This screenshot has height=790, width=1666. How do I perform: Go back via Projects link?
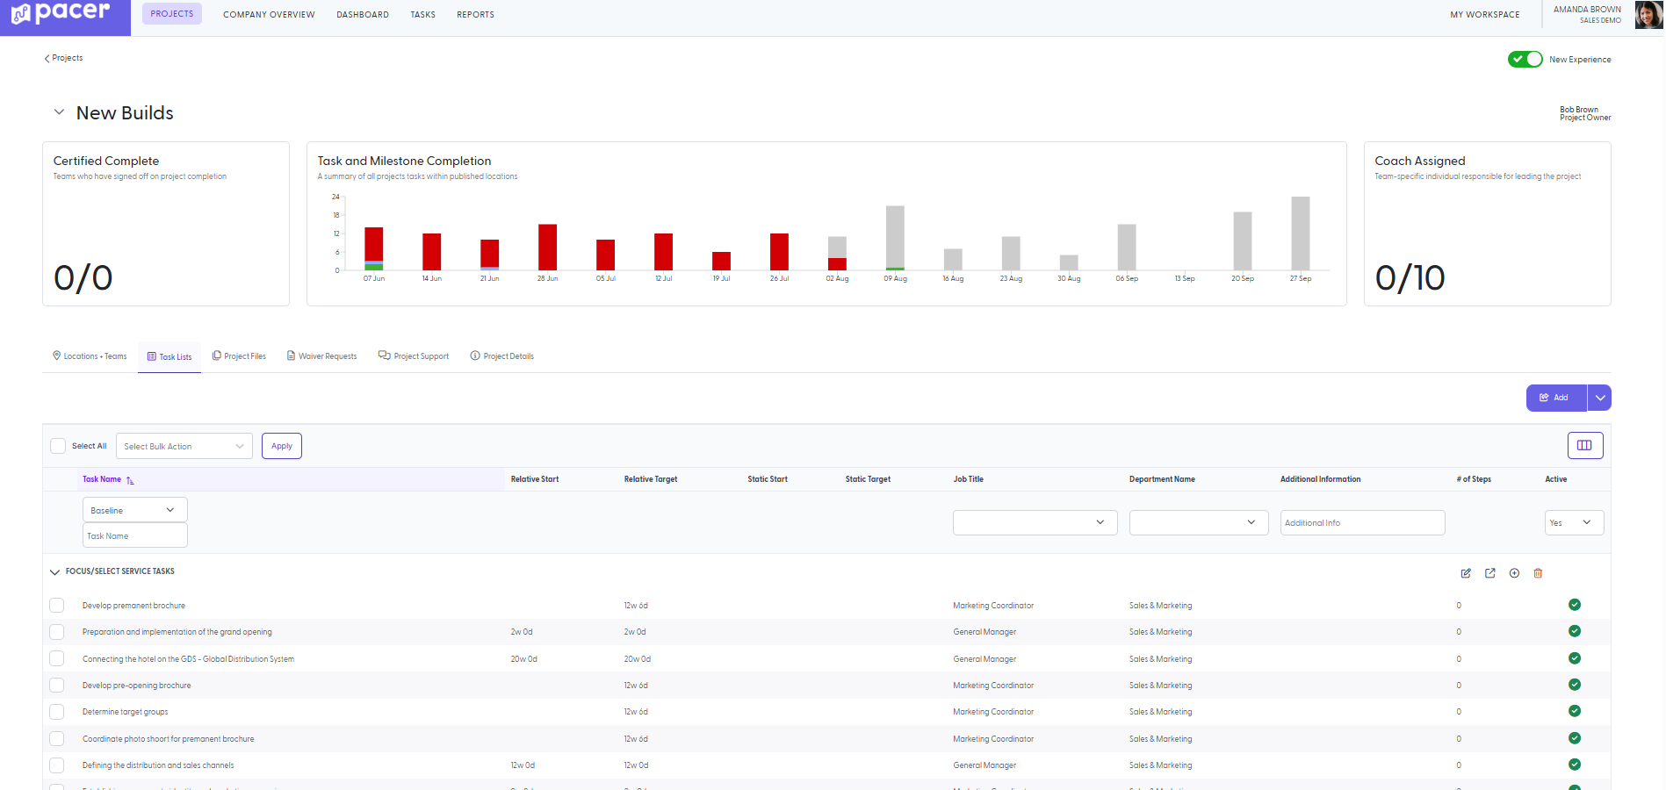63,58
